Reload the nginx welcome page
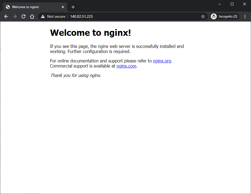Screen dimensions: 251x194 coord(23,16)
